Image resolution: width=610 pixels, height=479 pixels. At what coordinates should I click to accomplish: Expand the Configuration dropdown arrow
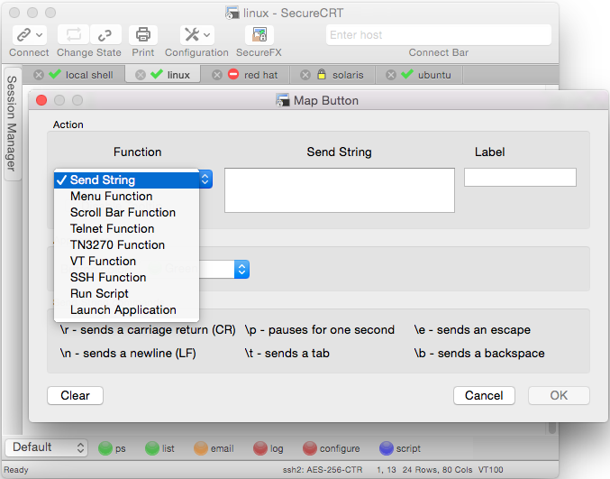tap(207, 35)
